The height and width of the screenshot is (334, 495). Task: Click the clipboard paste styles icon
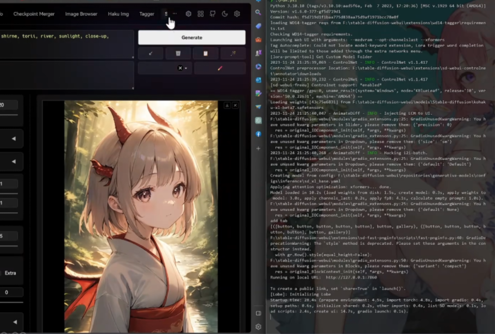coord(205,53)
